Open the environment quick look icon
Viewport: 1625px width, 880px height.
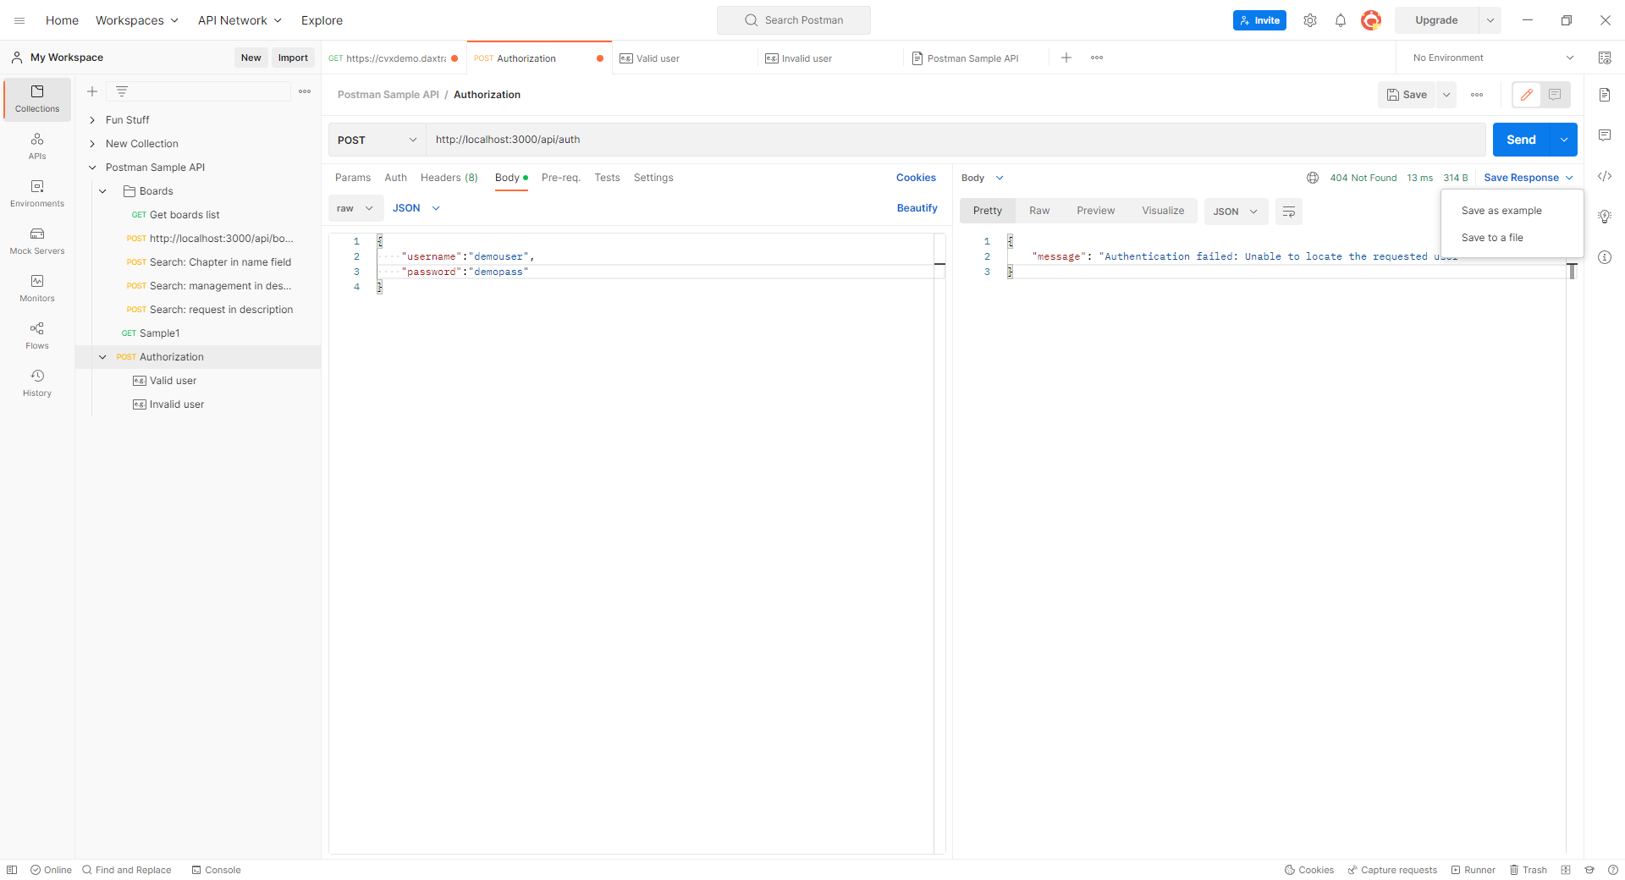[1605, 58]
